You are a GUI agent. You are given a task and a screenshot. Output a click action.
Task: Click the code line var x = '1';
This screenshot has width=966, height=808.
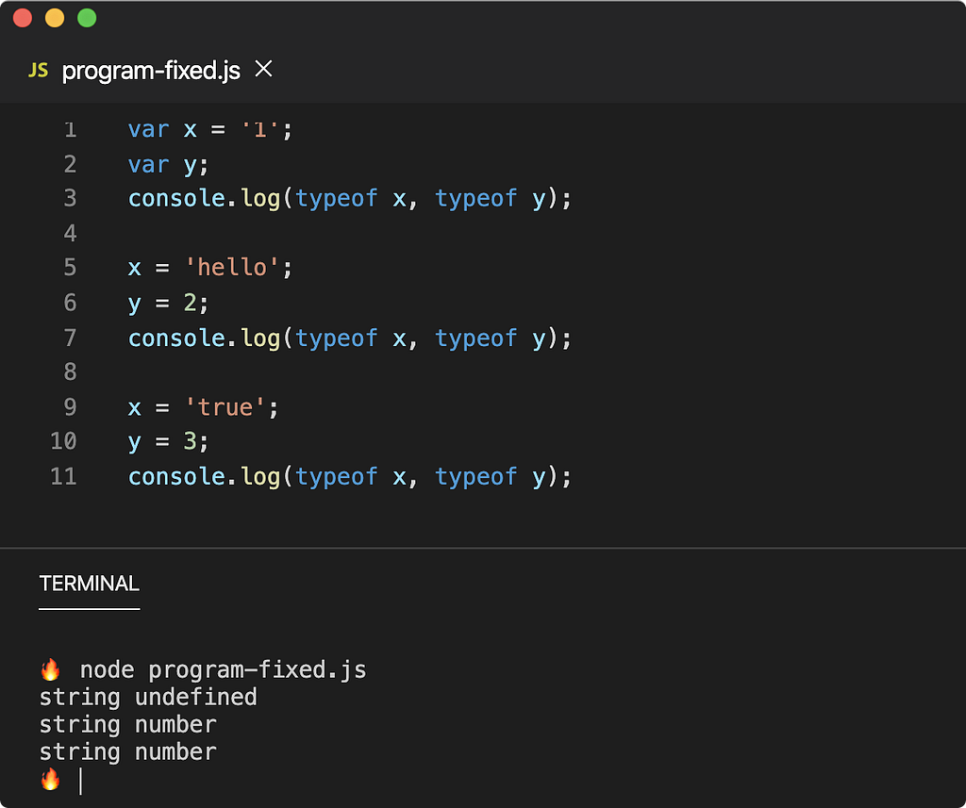(210, 130)
